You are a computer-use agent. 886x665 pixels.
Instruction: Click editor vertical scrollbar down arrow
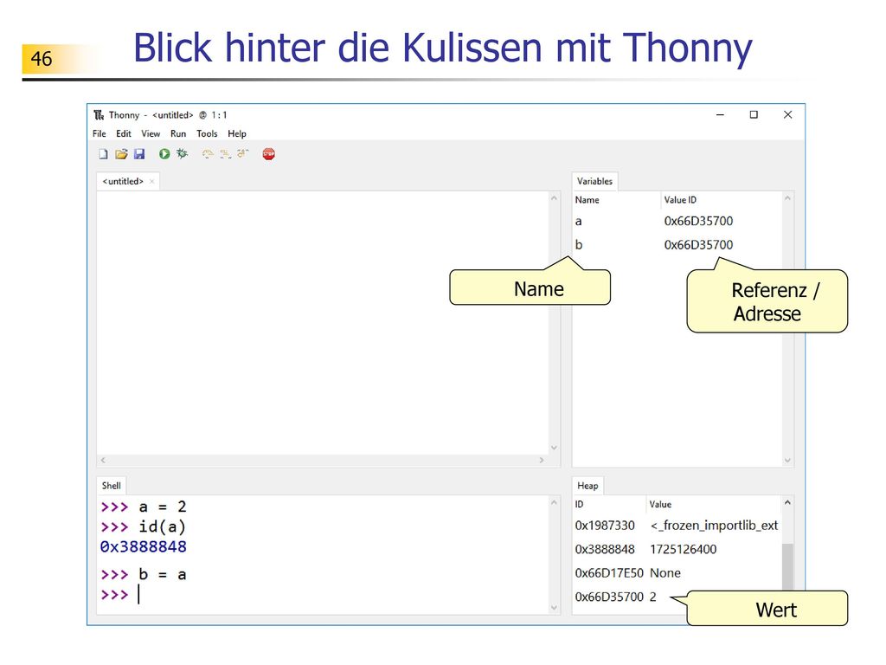[554, 448]
